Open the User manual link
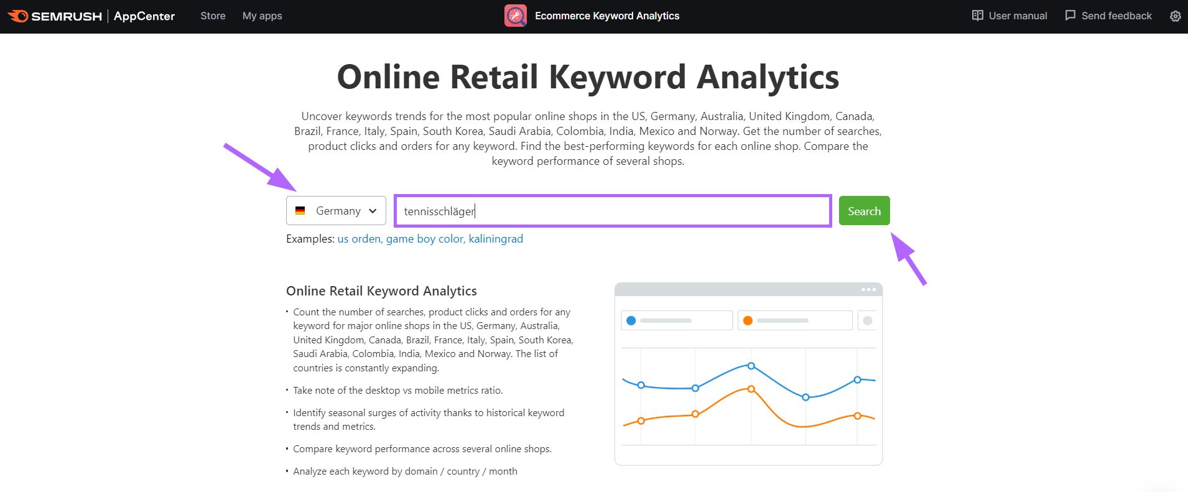 point(1018,16)
